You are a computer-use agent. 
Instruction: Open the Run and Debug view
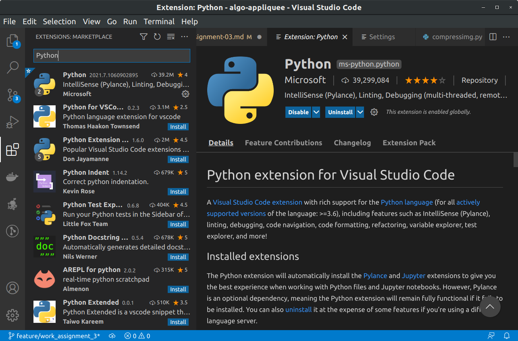pos(12,122)
